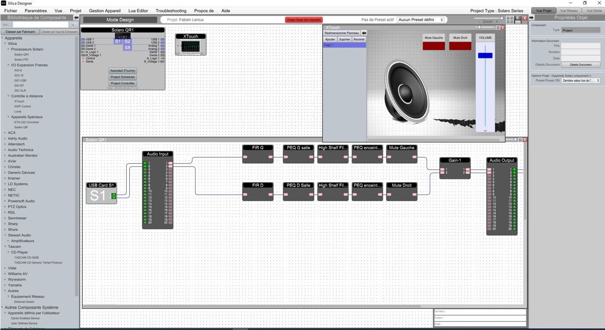The image size is (605, 330).
Task: Open the Gestion Appareil menu
Action: [x=105, y=11]
